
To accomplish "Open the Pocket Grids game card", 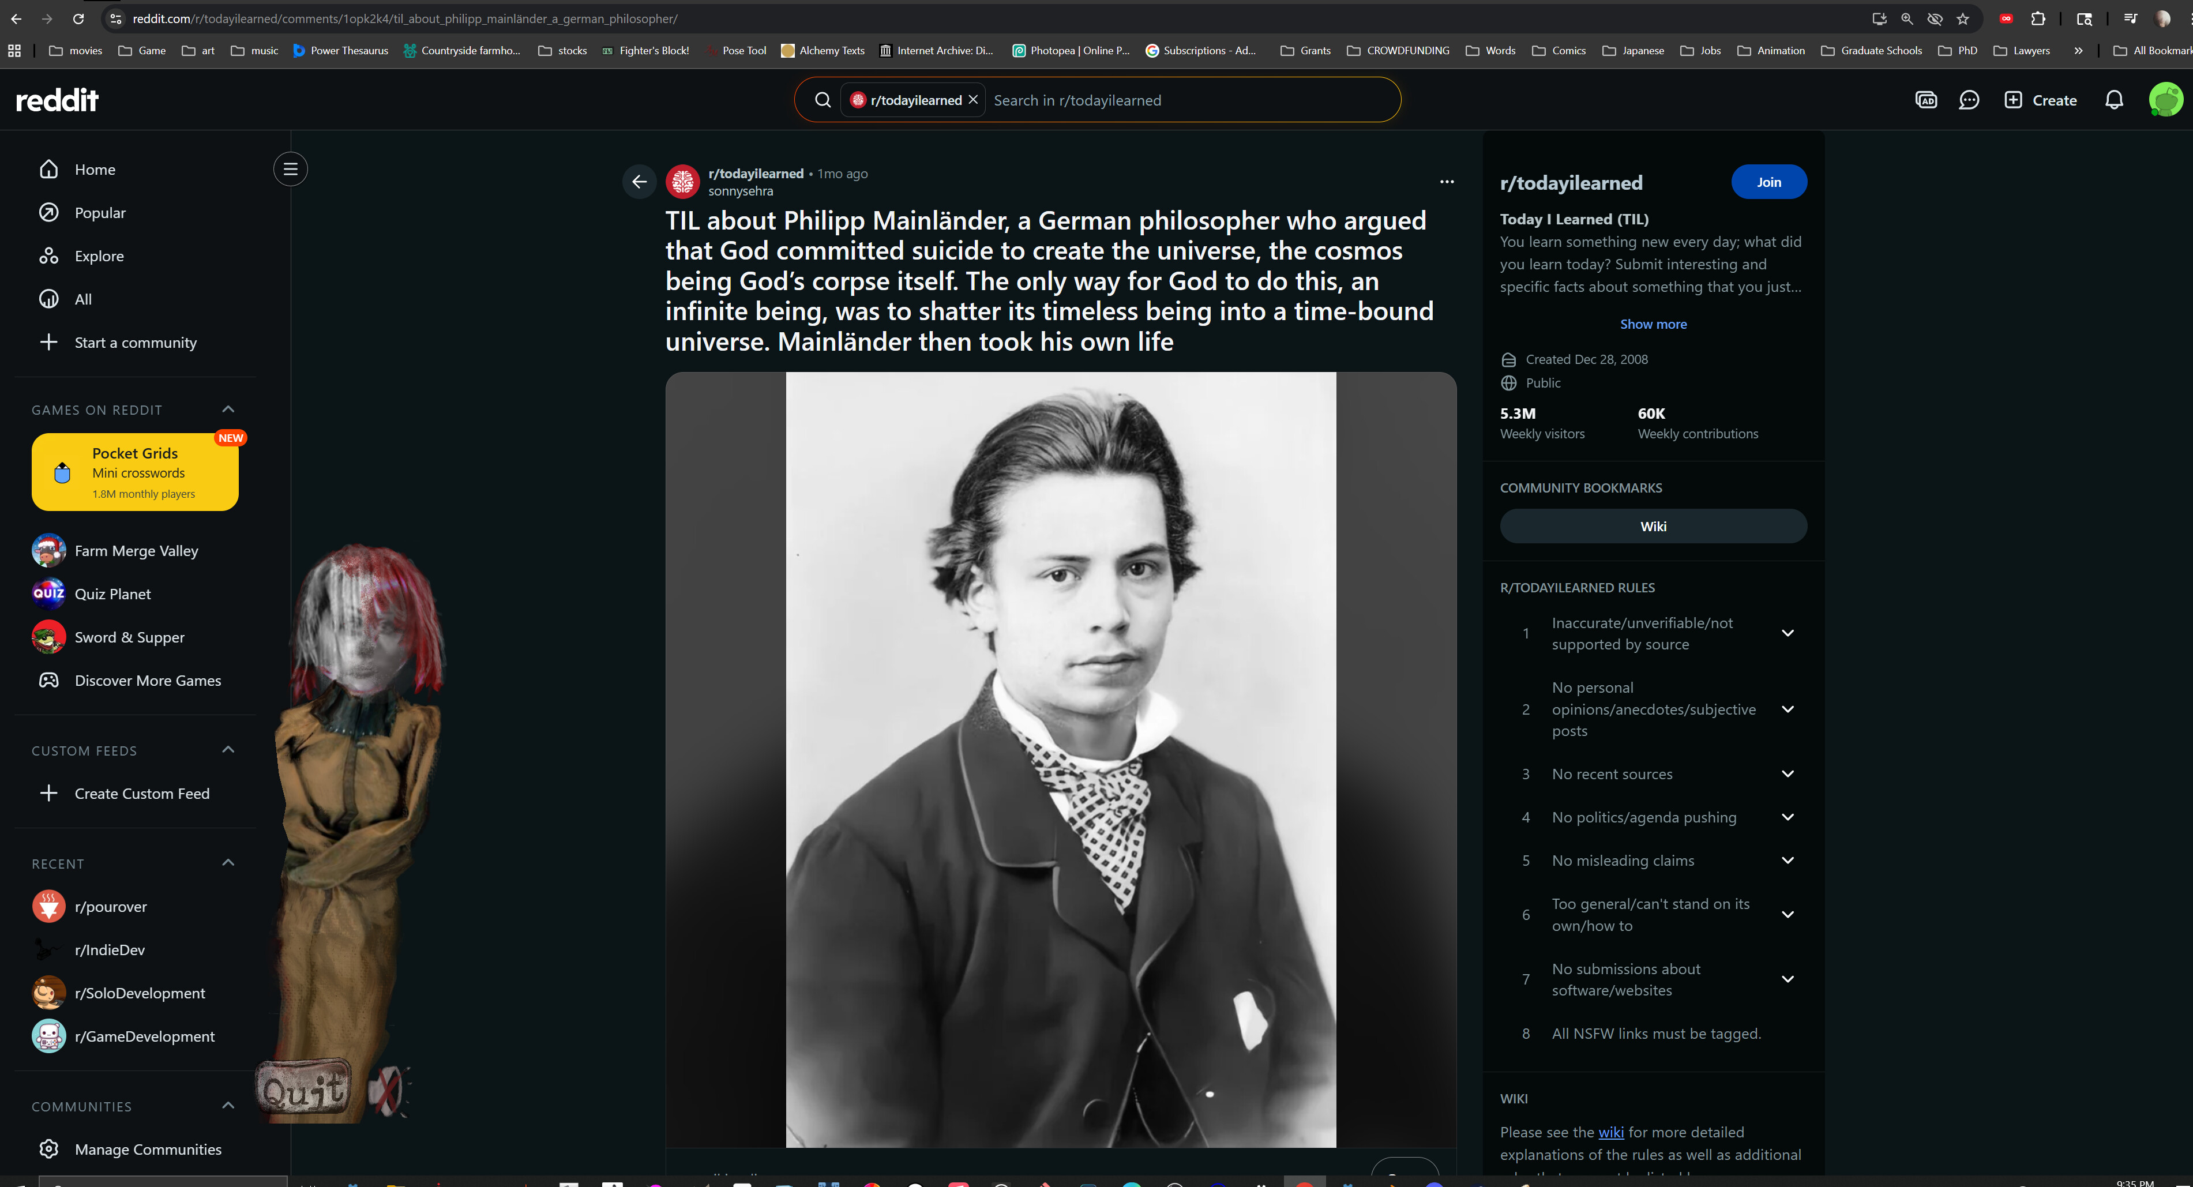I will click(x=136, y=472).
